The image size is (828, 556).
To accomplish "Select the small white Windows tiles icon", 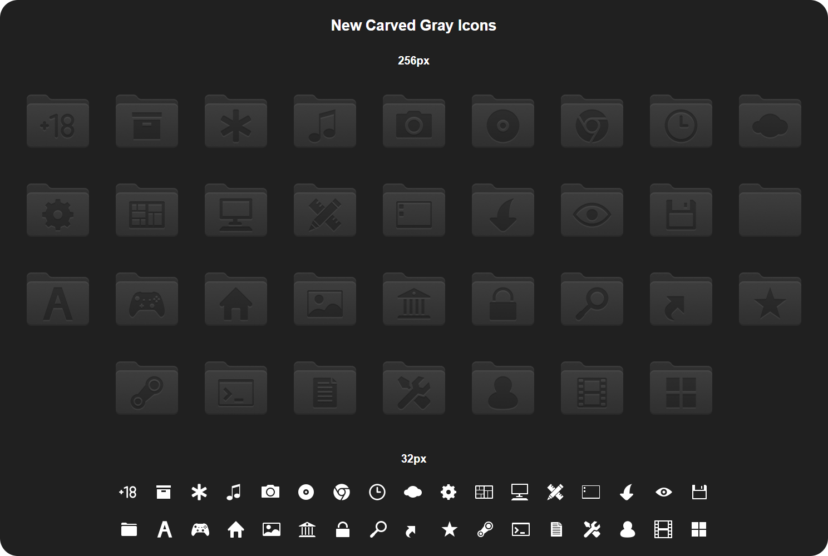I will click(699, 529).
